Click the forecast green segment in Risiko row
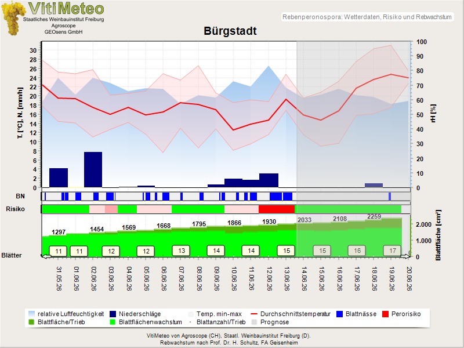Screen dimensions: 464x348 point(349,209)
